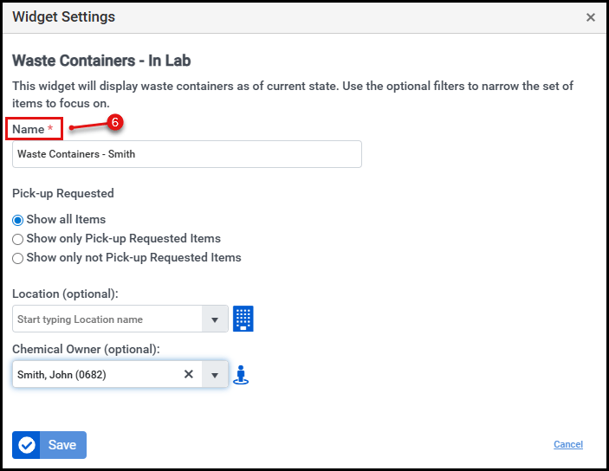609x471 pixels.
Task: Click the Pick-up Requested section label
Action: point(63,193)
